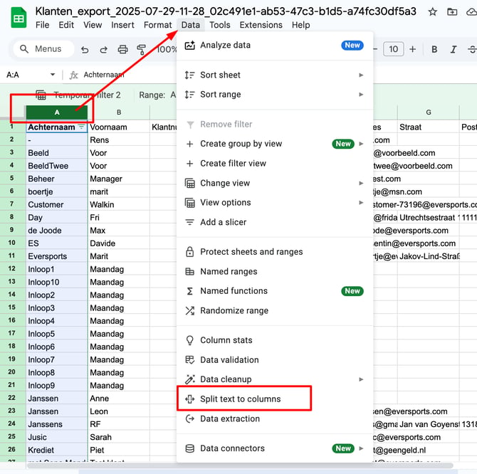477x474 pixels.
Task: Click cell containing Eversports
Action: [57, 256]
